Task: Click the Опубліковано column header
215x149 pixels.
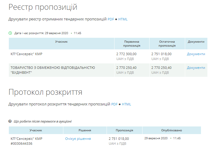Action: pyautogui.click(x=171, y=130)
